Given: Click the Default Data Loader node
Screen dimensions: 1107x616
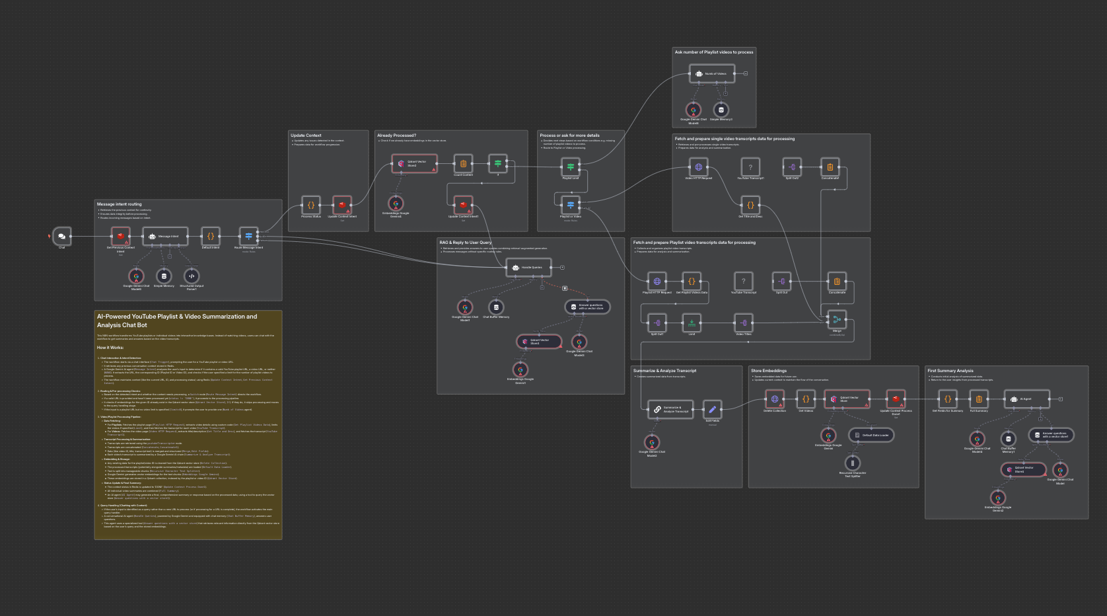Looking at the screenshot, I should 871,435.
